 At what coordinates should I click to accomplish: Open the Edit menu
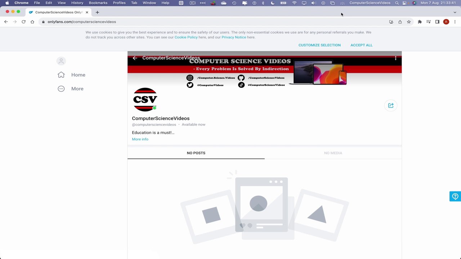point(49,3)
